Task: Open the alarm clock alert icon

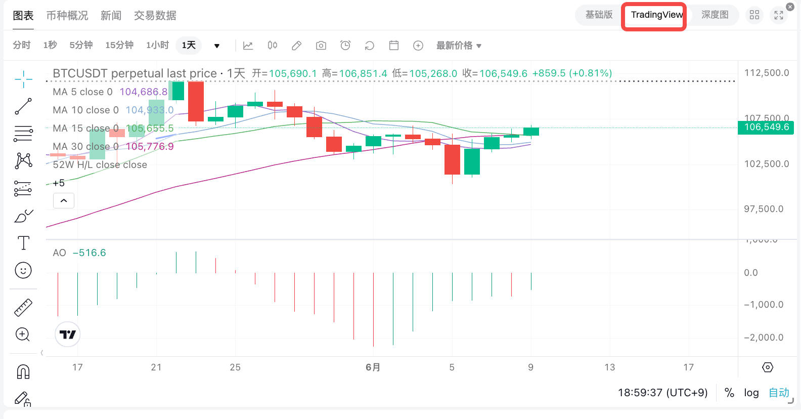Action: pyautogui.click(x=345, y=46)
